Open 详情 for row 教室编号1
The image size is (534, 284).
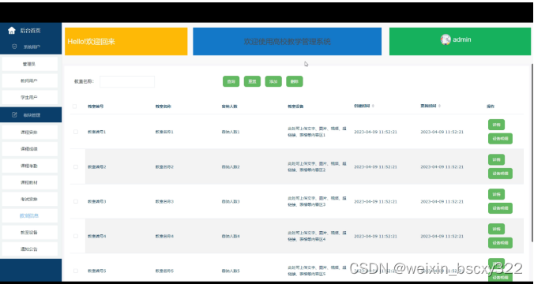496,125
